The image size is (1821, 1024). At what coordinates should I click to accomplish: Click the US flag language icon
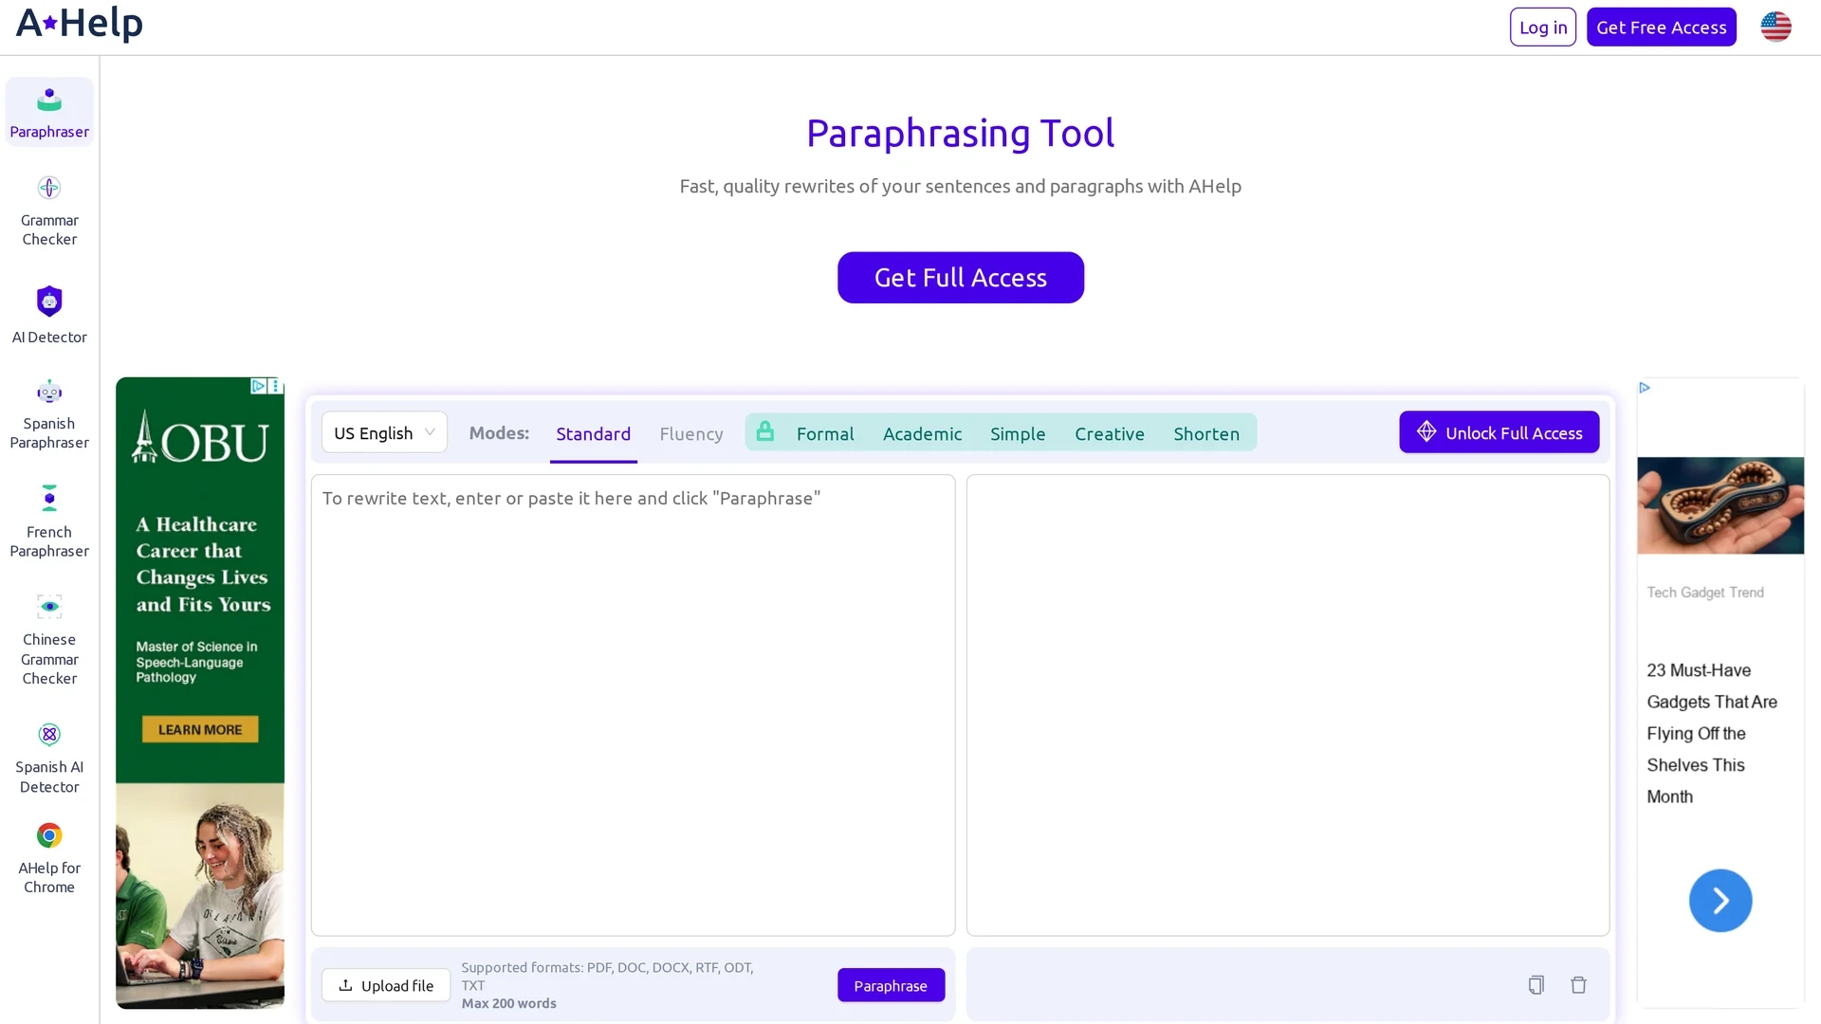[1775, 27]
